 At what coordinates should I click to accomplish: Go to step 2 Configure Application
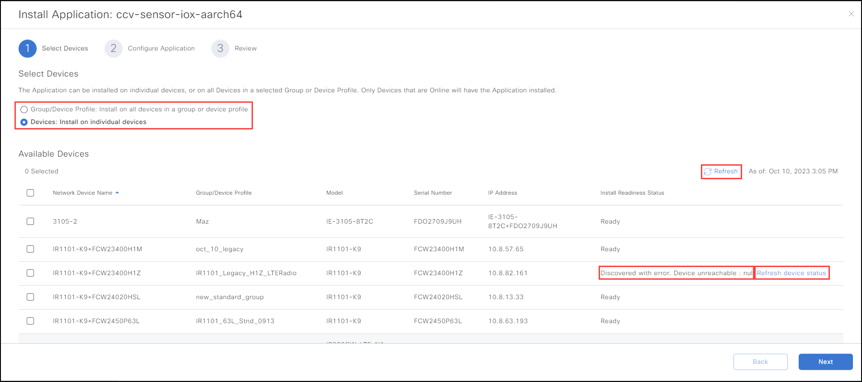click(150, 48)
